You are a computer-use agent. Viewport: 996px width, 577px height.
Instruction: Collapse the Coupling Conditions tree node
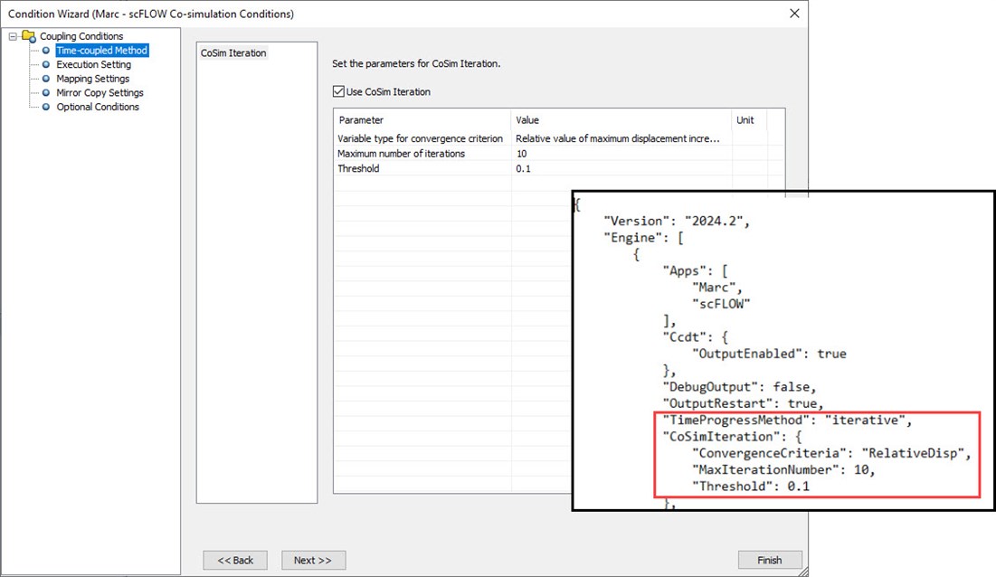click(13, 37)
